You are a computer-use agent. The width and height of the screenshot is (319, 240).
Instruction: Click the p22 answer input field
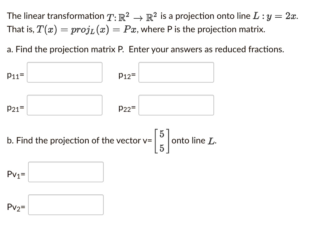(x=176, y=105)
